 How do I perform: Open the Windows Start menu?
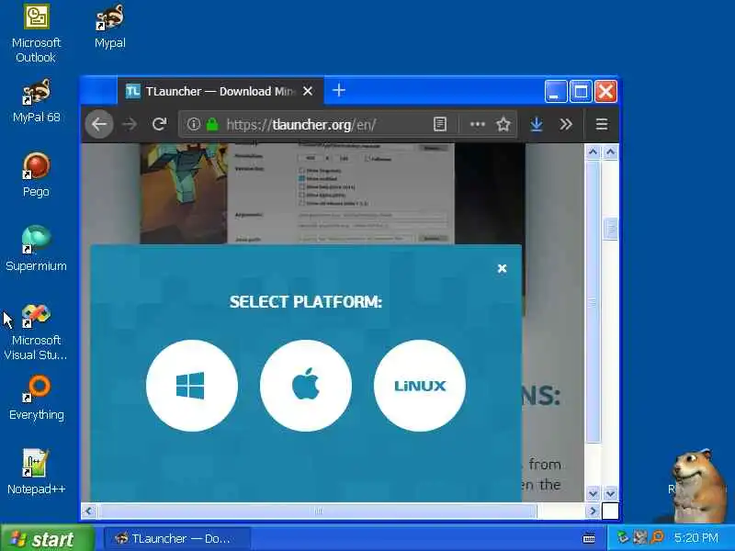tap(47, 539)
